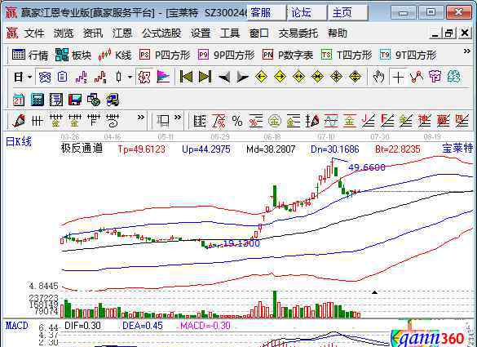The width and height of the screenshot is (477, 347).
Task: Click the 日K线 chart label
Action: (x=19, y=142)
